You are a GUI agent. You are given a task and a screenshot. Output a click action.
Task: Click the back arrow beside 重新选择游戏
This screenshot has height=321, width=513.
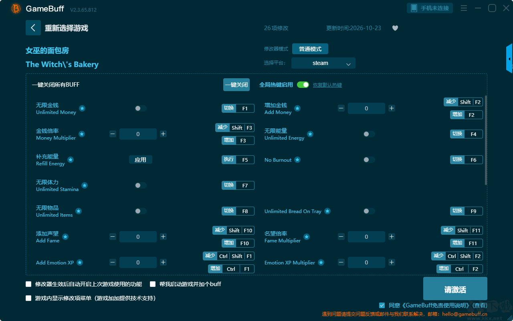click(33, 28)
